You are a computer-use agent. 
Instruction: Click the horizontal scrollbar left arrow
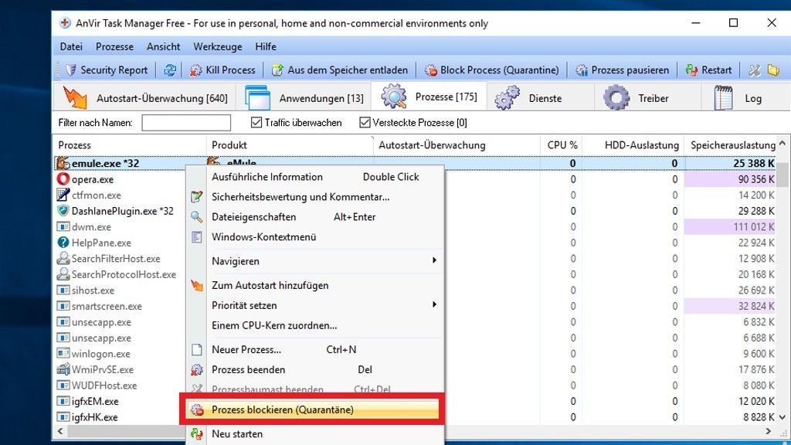pos(60,431)
